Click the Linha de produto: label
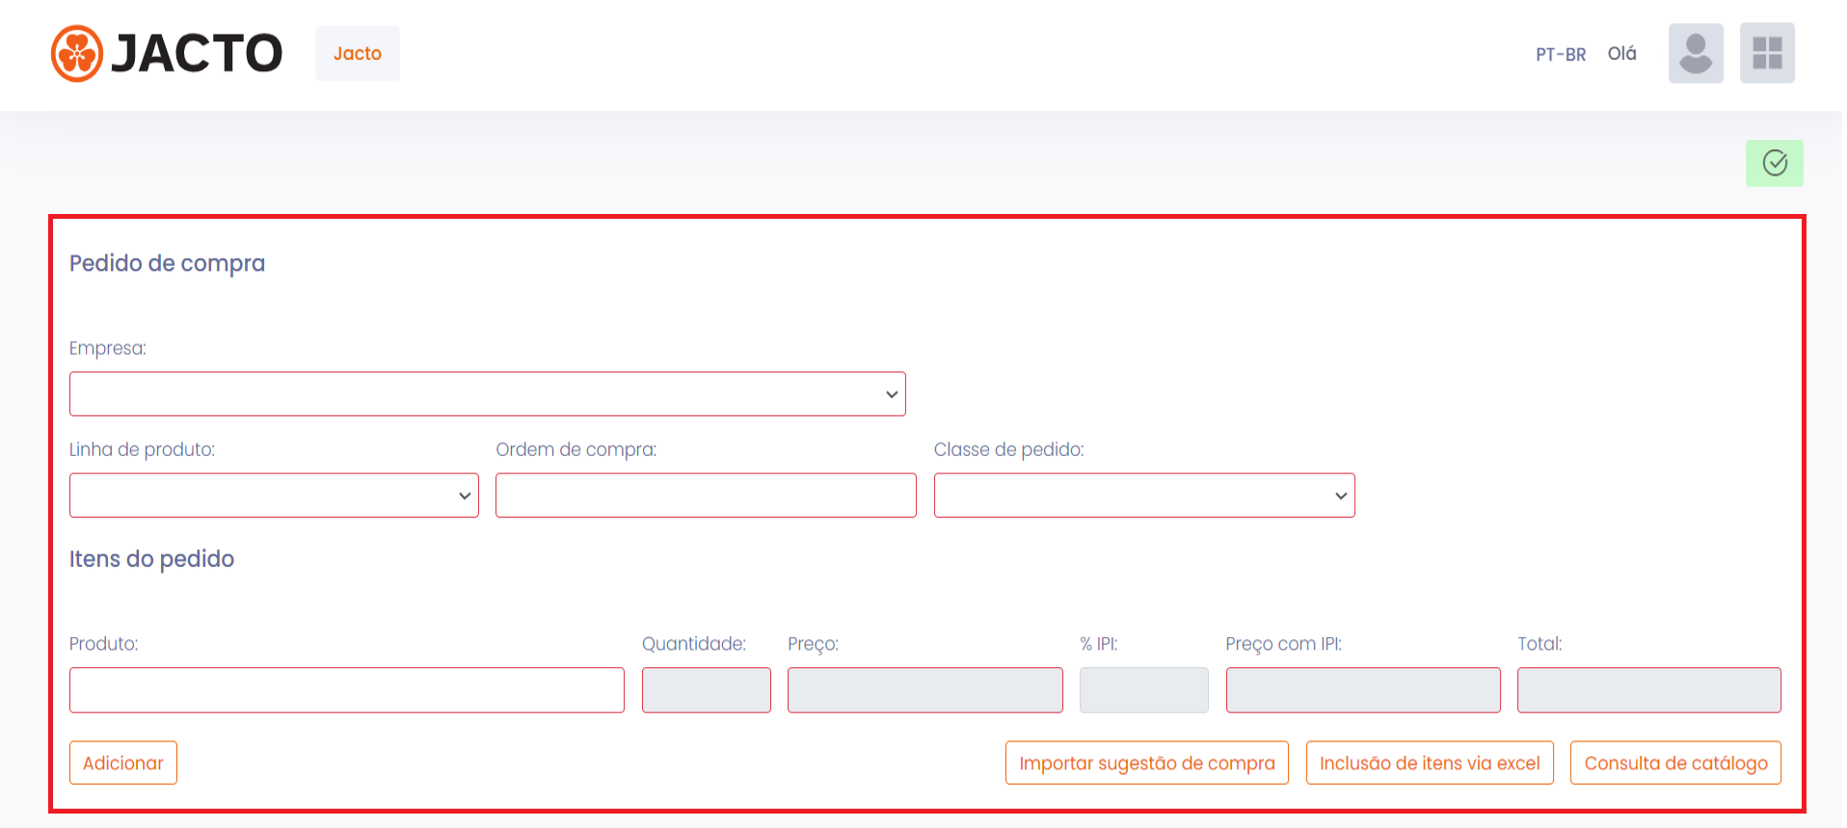Screen dimensions: 1847x828 coord(142,449)
